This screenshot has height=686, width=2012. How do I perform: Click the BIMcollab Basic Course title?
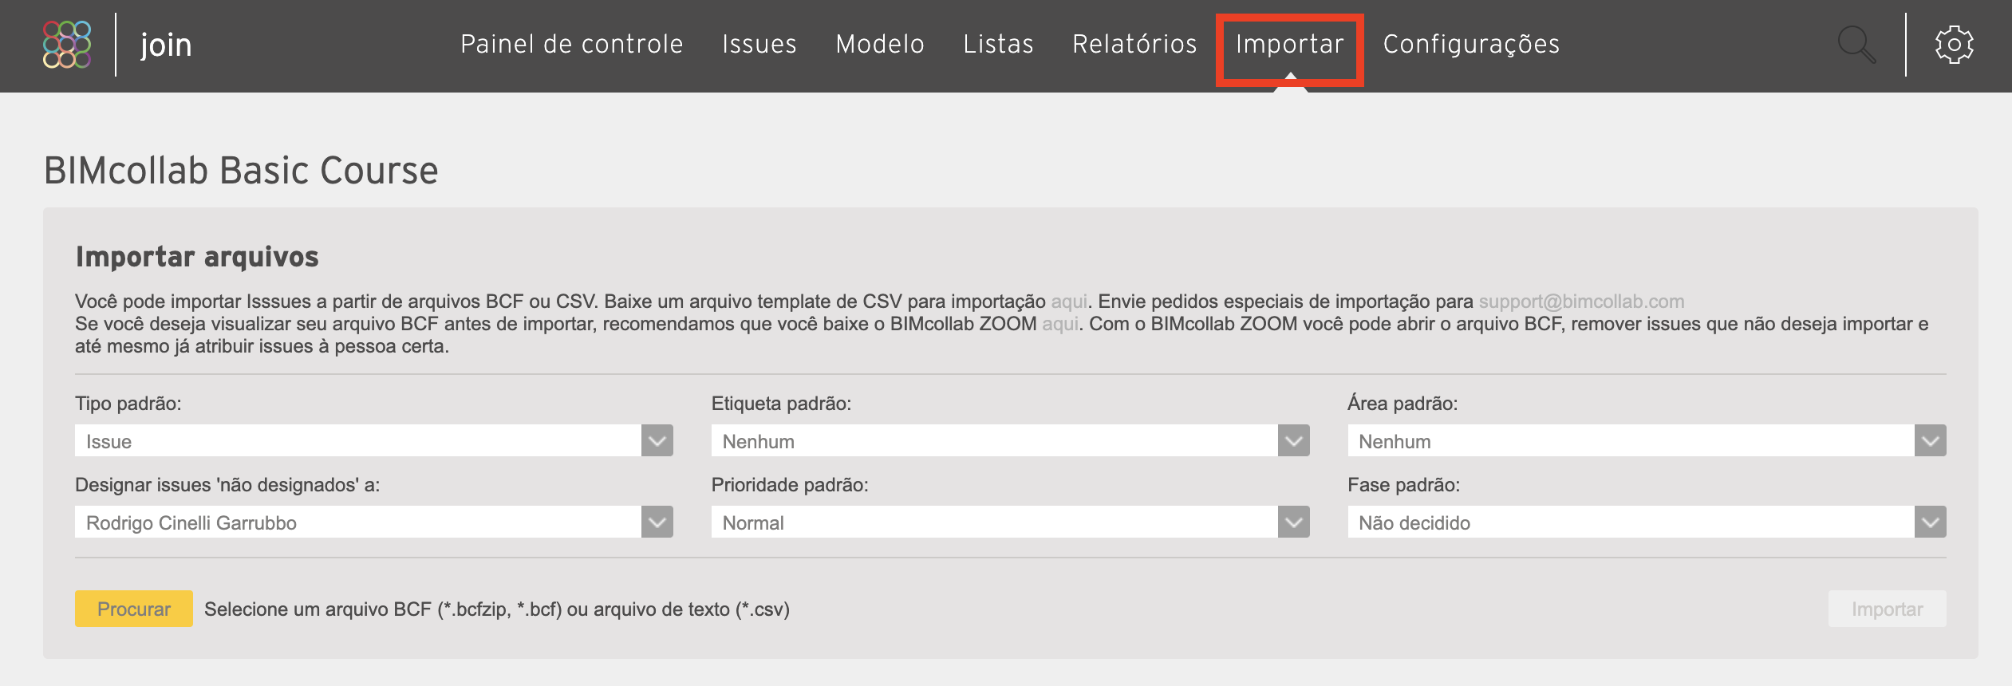point(241,171)
